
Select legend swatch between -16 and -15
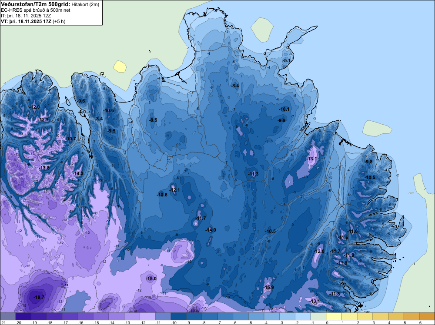(x=85, y=316)
